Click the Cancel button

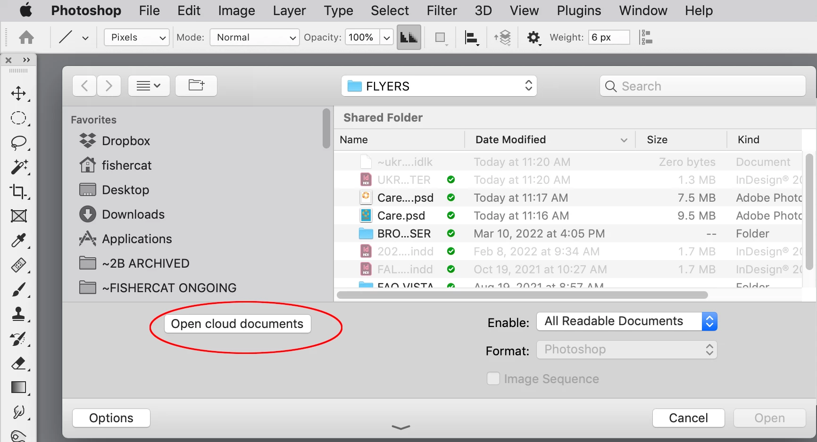point(688,418)
